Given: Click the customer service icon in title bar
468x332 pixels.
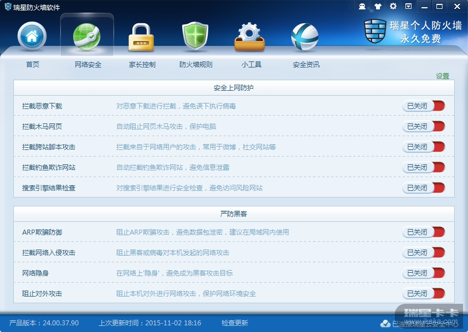Looking at the screenshot, I should (362, 6).
